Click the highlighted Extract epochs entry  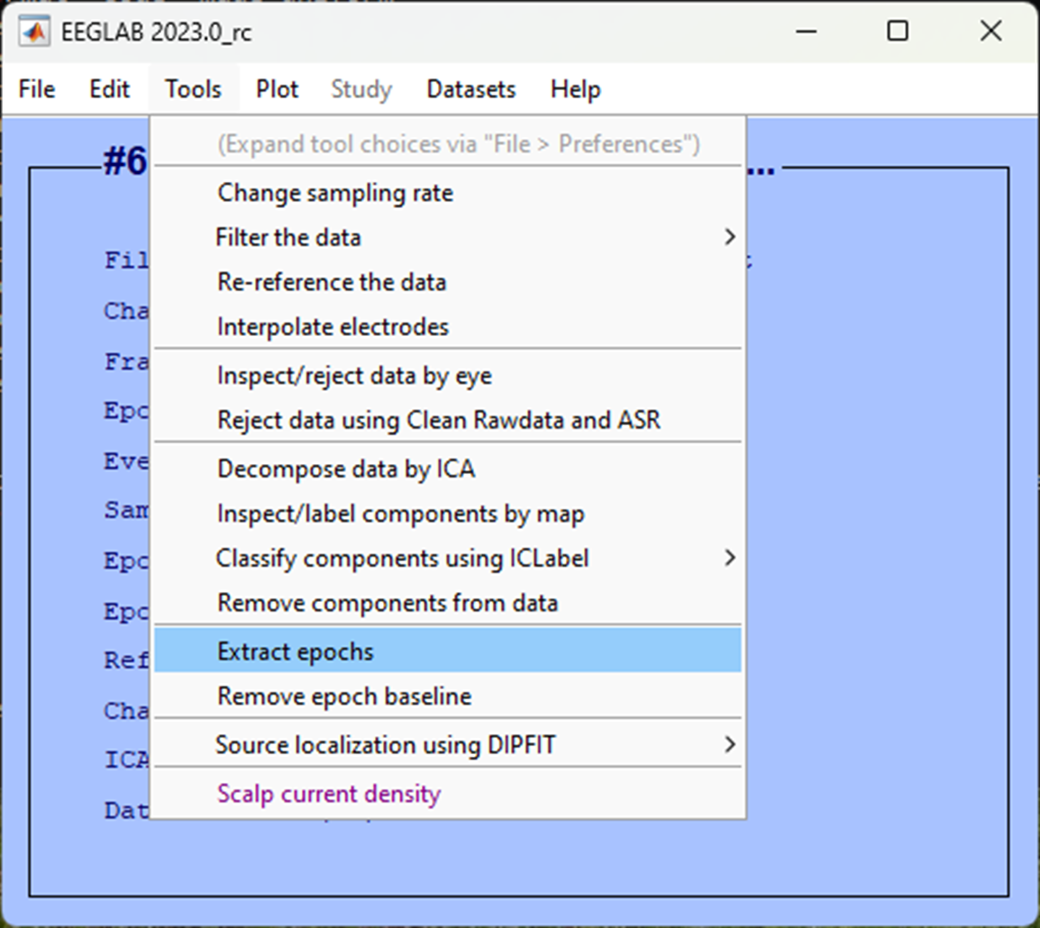pos(295,651)
